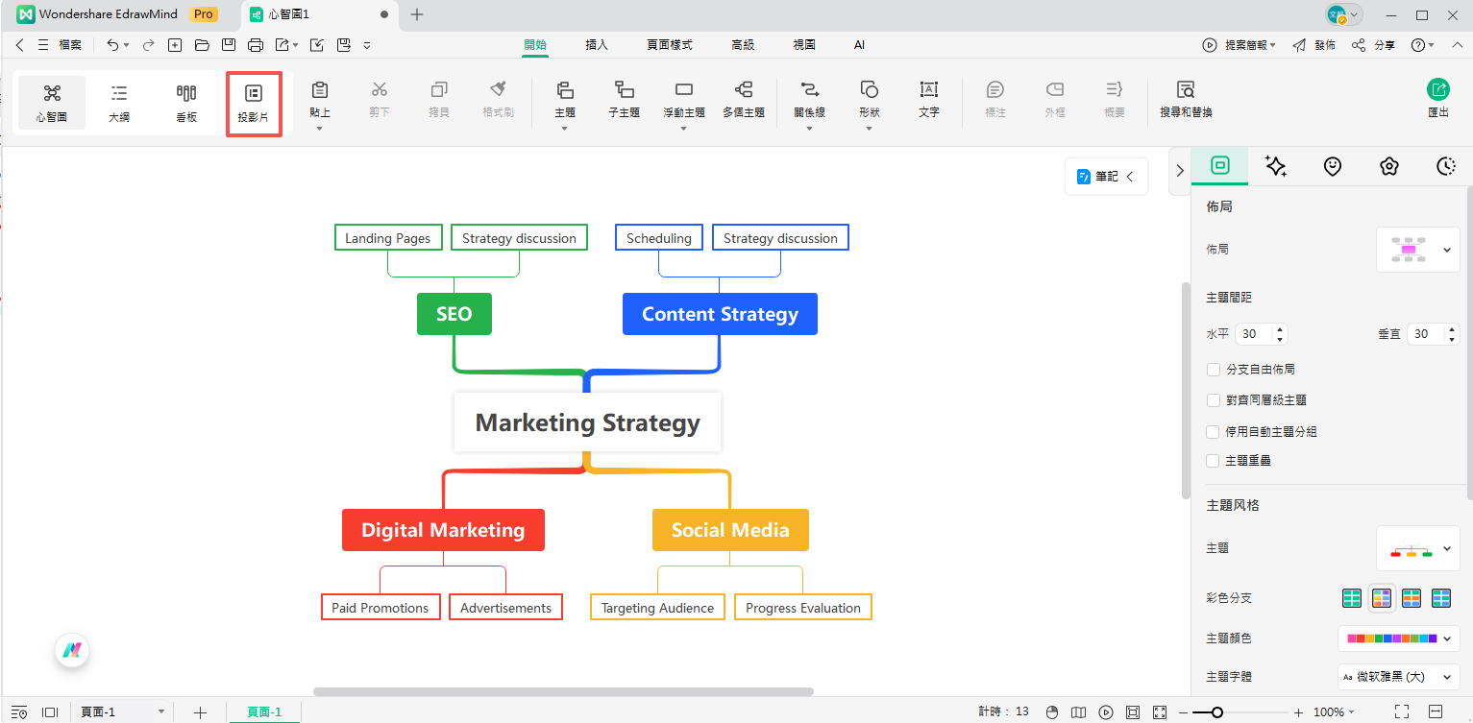Switch to the 插入 ribbon tab
This screenshot has width=1473, height=723.
point(597,45)
